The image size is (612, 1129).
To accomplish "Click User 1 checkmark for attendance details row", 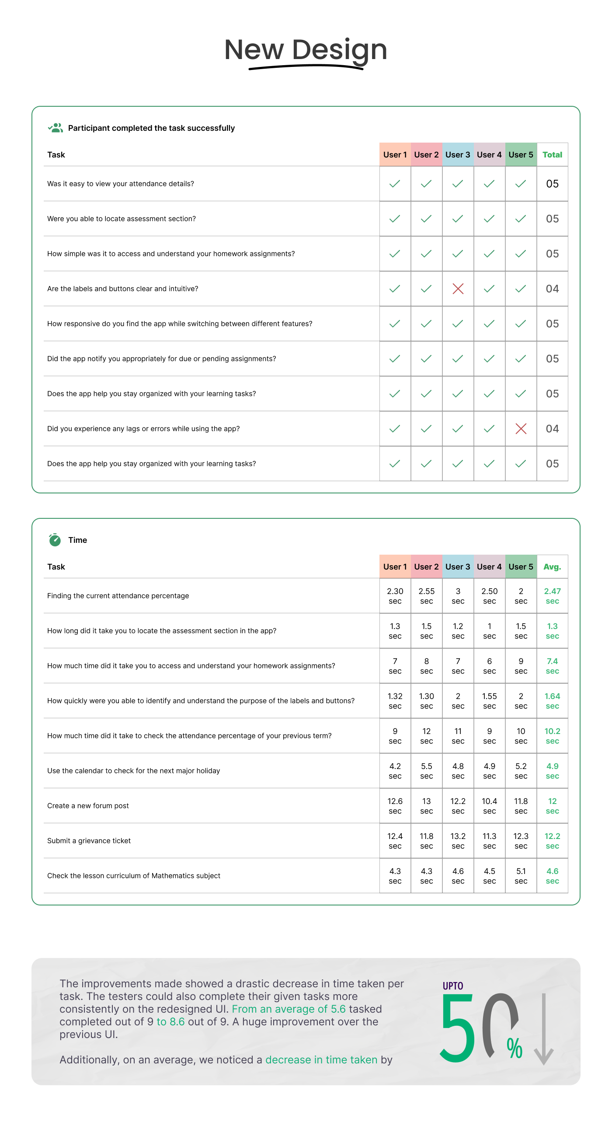I will point(395,184).
